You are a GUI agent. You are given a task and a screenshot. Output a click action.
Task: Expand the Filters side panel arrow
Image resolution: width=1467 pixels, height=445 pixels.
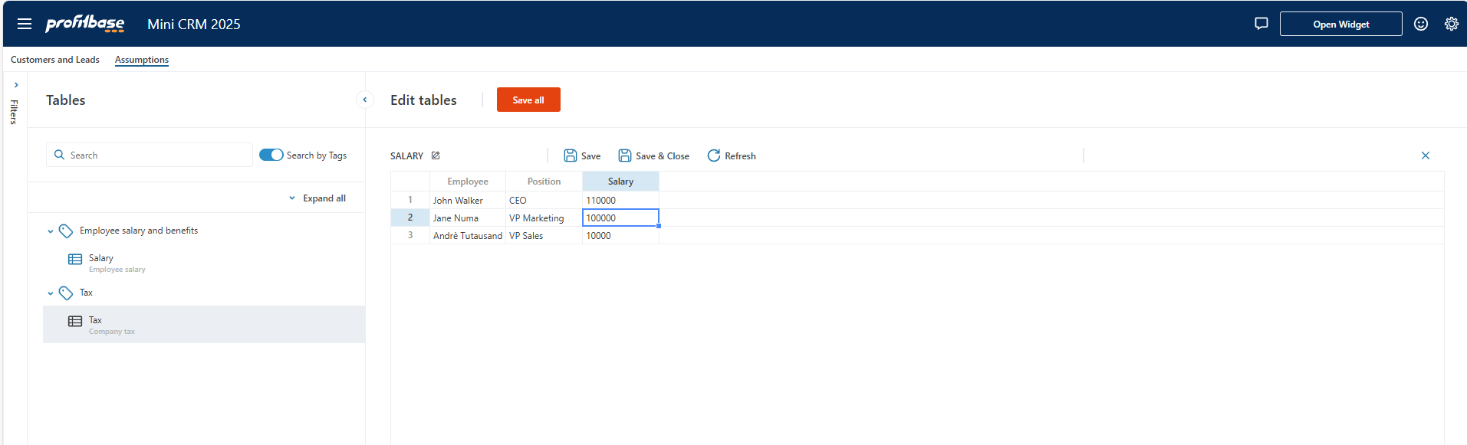click(16, 85)
